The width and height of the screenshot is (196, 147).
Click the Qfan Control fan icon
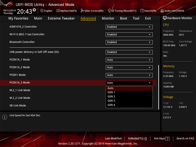(82, 11)
